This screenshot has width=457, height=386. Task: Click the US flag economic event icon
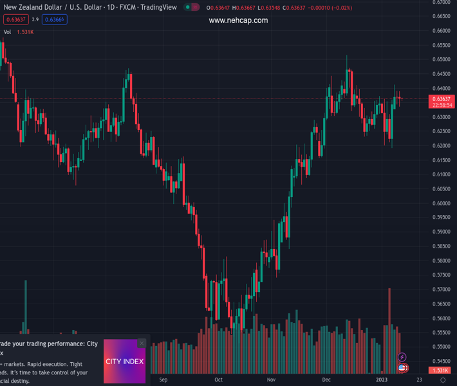point(402,368)
